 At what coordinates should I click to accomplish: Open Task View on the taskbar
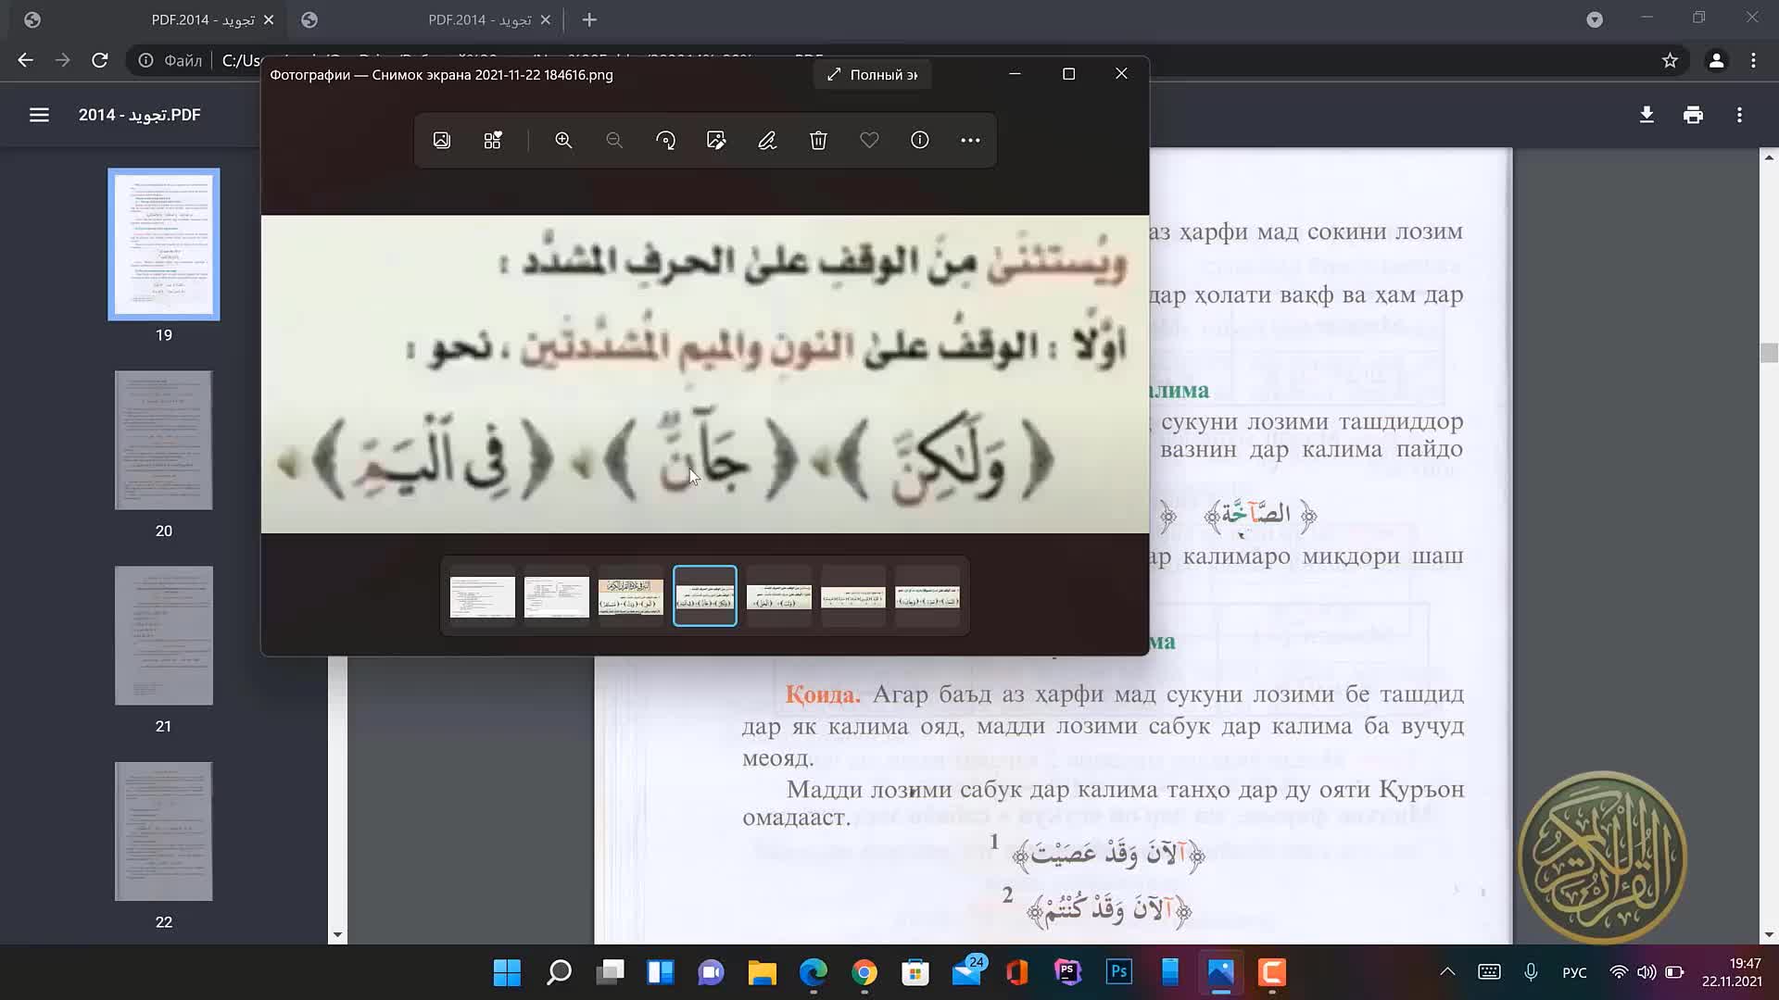point(610,972)
